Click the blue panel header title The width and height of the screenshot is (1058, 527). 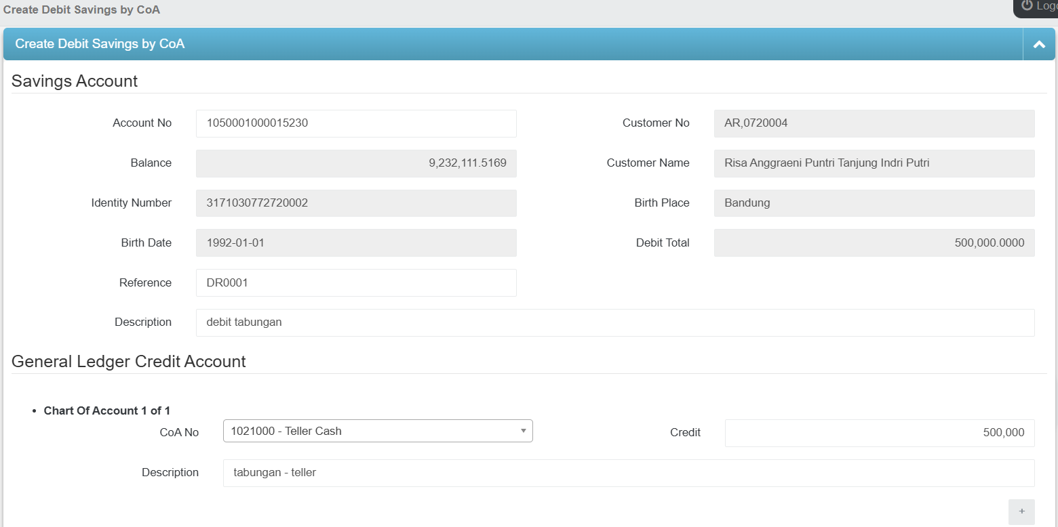point(100,44)
